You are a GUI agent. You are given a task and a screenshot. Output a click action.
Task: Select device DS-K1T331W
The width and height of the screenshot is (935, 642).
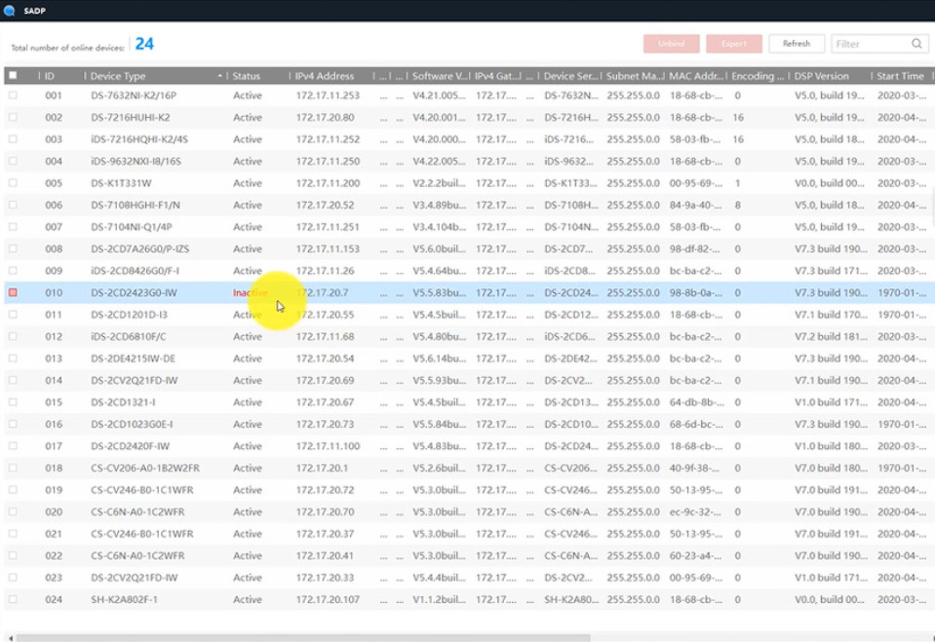point(121,183)
